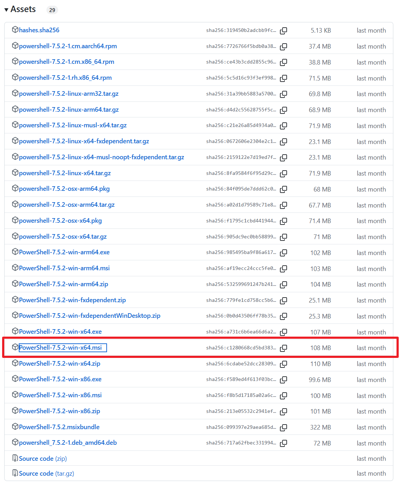Download PowerShell-7.5.2-win-x86.exe
The width and height of the screenshot is (399, 487).
tap(61, 379)
